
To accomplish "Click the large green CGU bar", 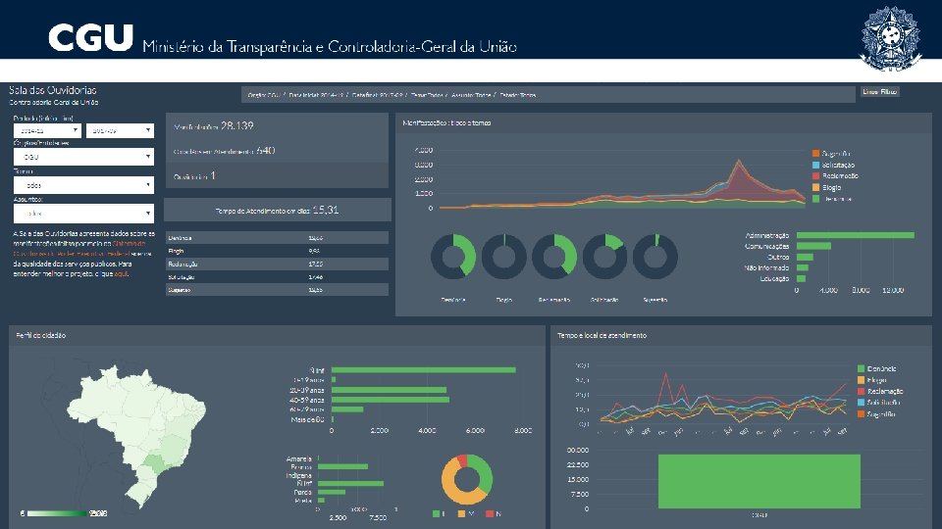I will click(x=759, y=482).
